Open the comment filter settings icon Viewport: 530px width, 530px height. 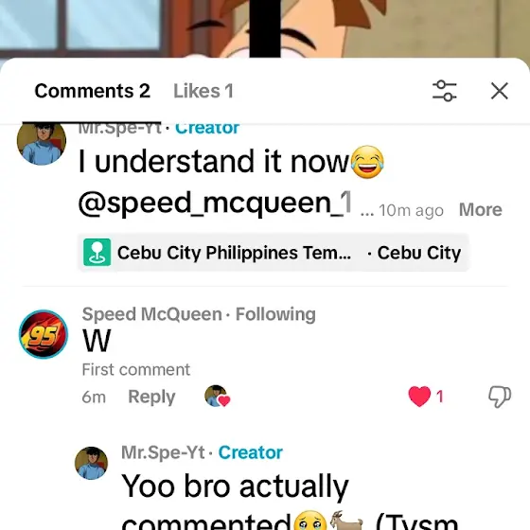445,91
